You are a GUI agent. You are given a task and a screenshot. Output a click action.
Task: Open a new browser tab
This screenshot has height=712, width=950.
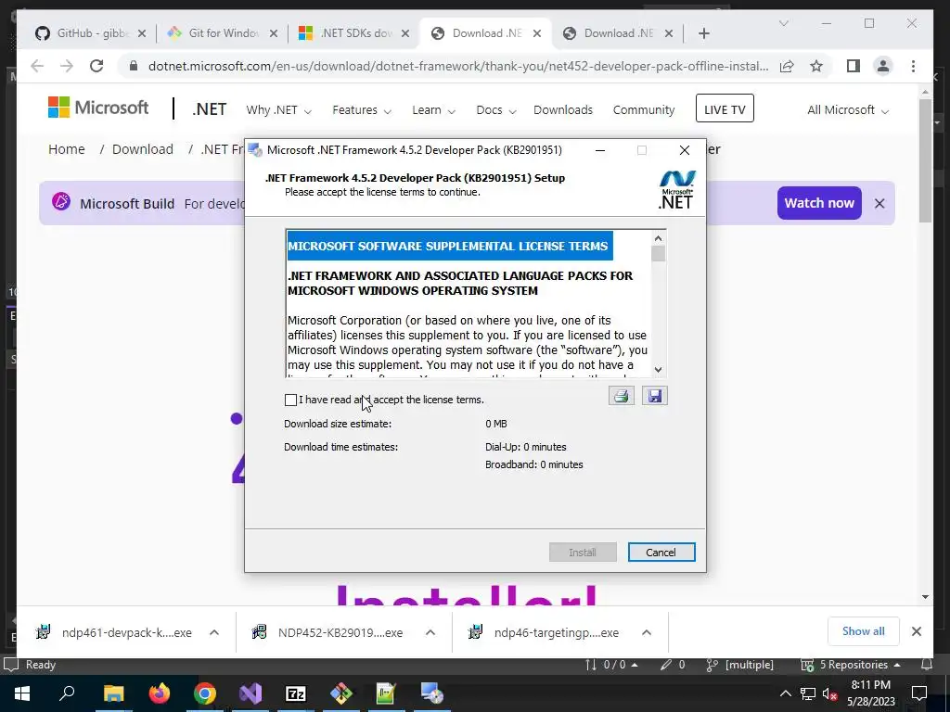pyautogui.click(x=703, y=33)
